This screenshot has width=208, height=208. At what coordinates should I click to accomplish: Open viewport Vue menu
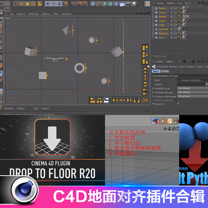tap(11, 14)
